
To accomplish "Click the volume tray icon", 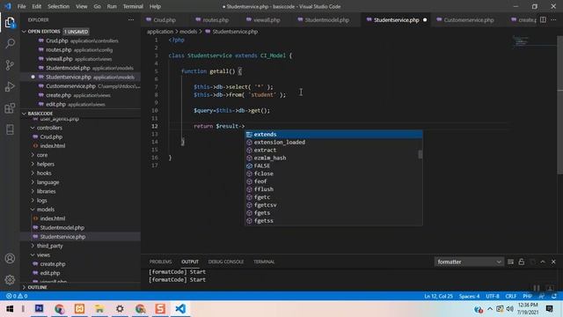I will [x=509, y=309].
